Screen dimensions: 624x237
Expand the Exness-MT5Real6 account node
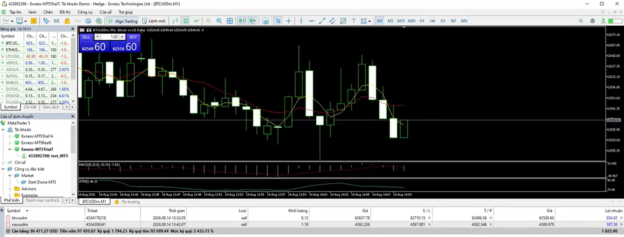click(10, 143)
